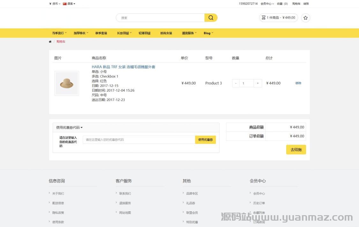The height and width of the screenshot is (227, 359).
Task: Select the 轻薄羽绒 menu item
Action: tap(145, 33)
